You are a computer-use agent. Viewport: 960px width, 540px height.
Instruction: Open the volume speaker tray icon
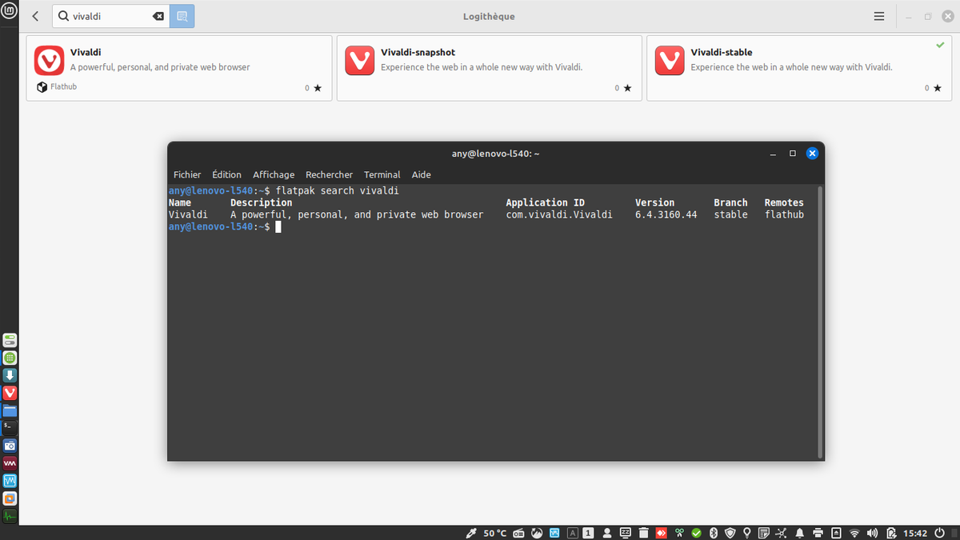tap(872, 533)
